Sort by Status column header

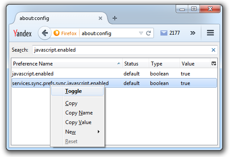point(136,64)
